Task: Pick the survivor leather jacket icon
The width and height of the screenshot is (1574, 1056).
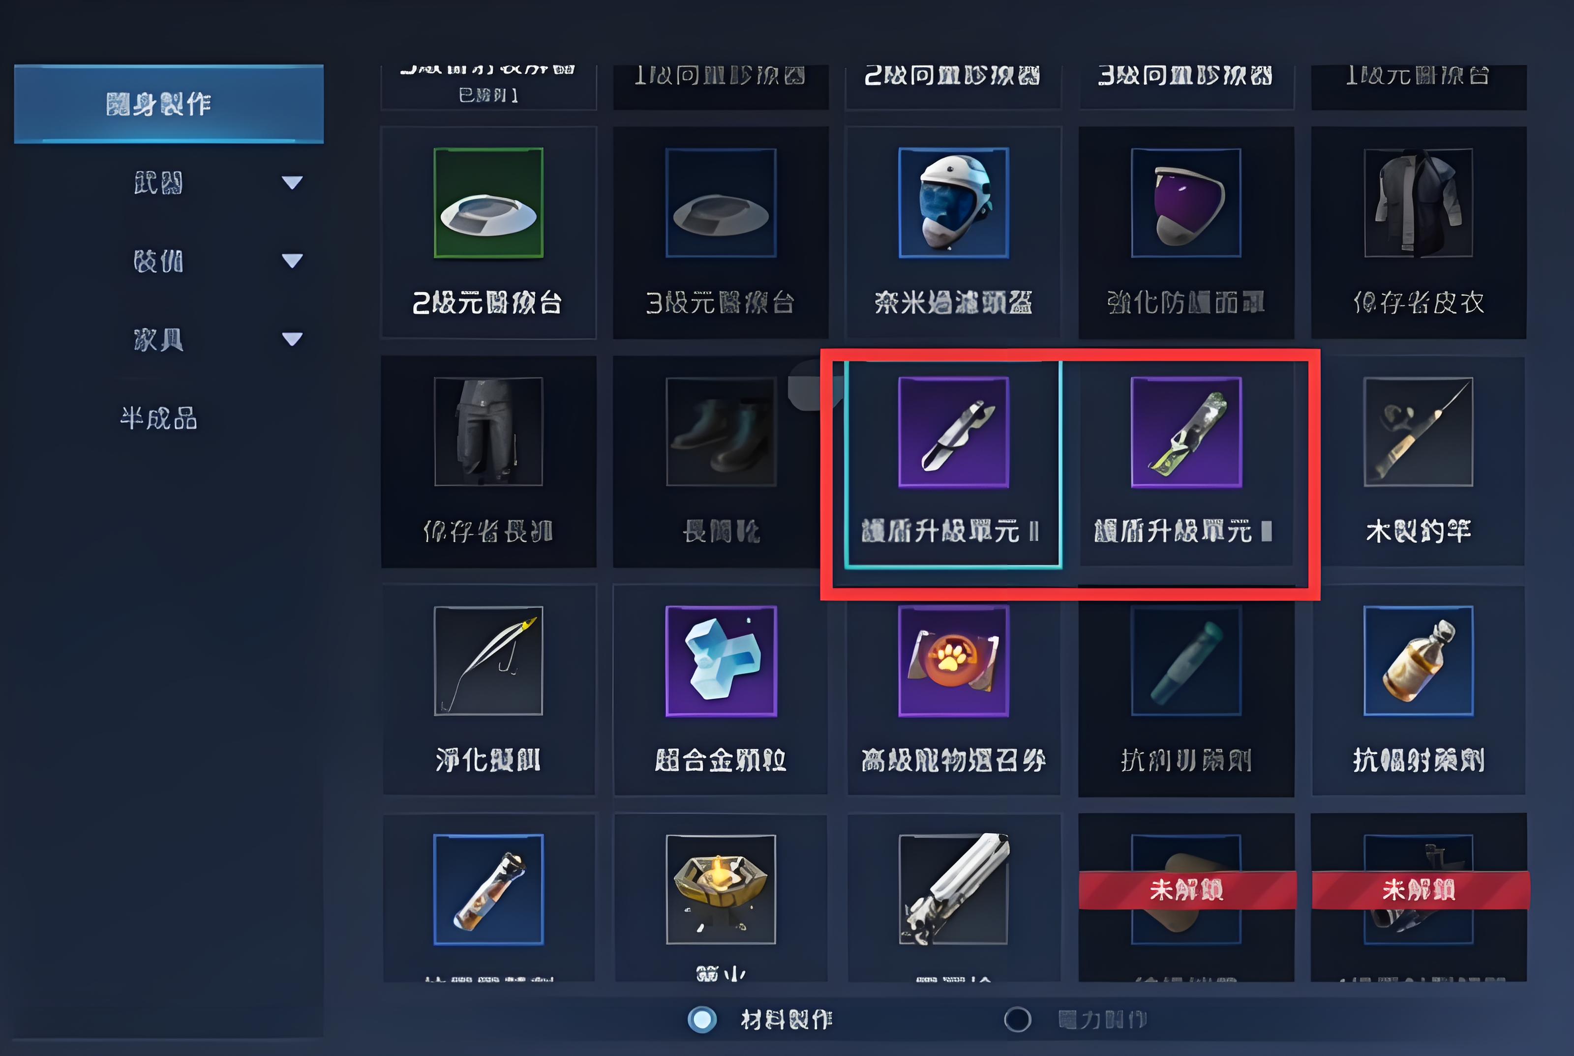Action: point(1419,233)
